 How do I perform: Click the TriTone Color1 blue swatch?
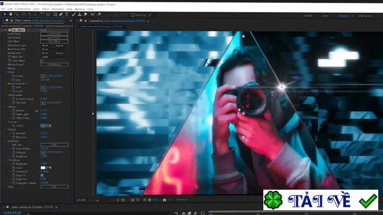coord(43,126)
